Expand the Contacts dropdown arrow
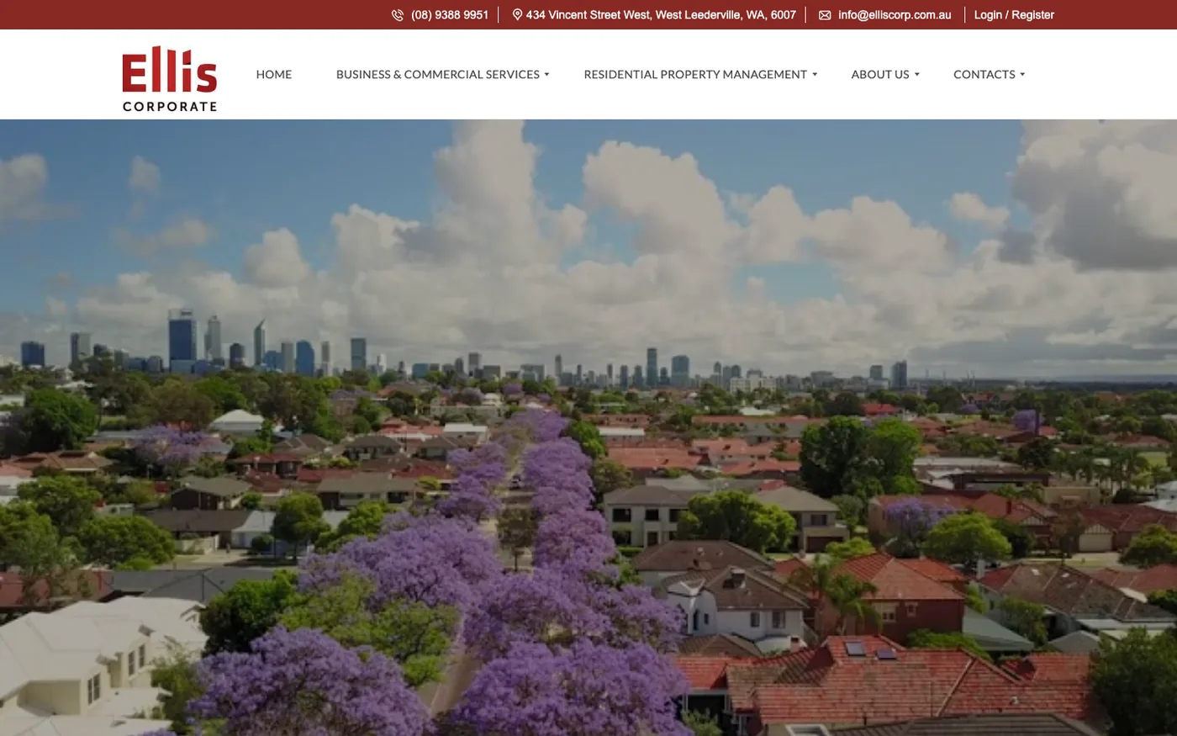This screenshot has height=736, width=1177. pyautogui.click(x=1022, y=75)
